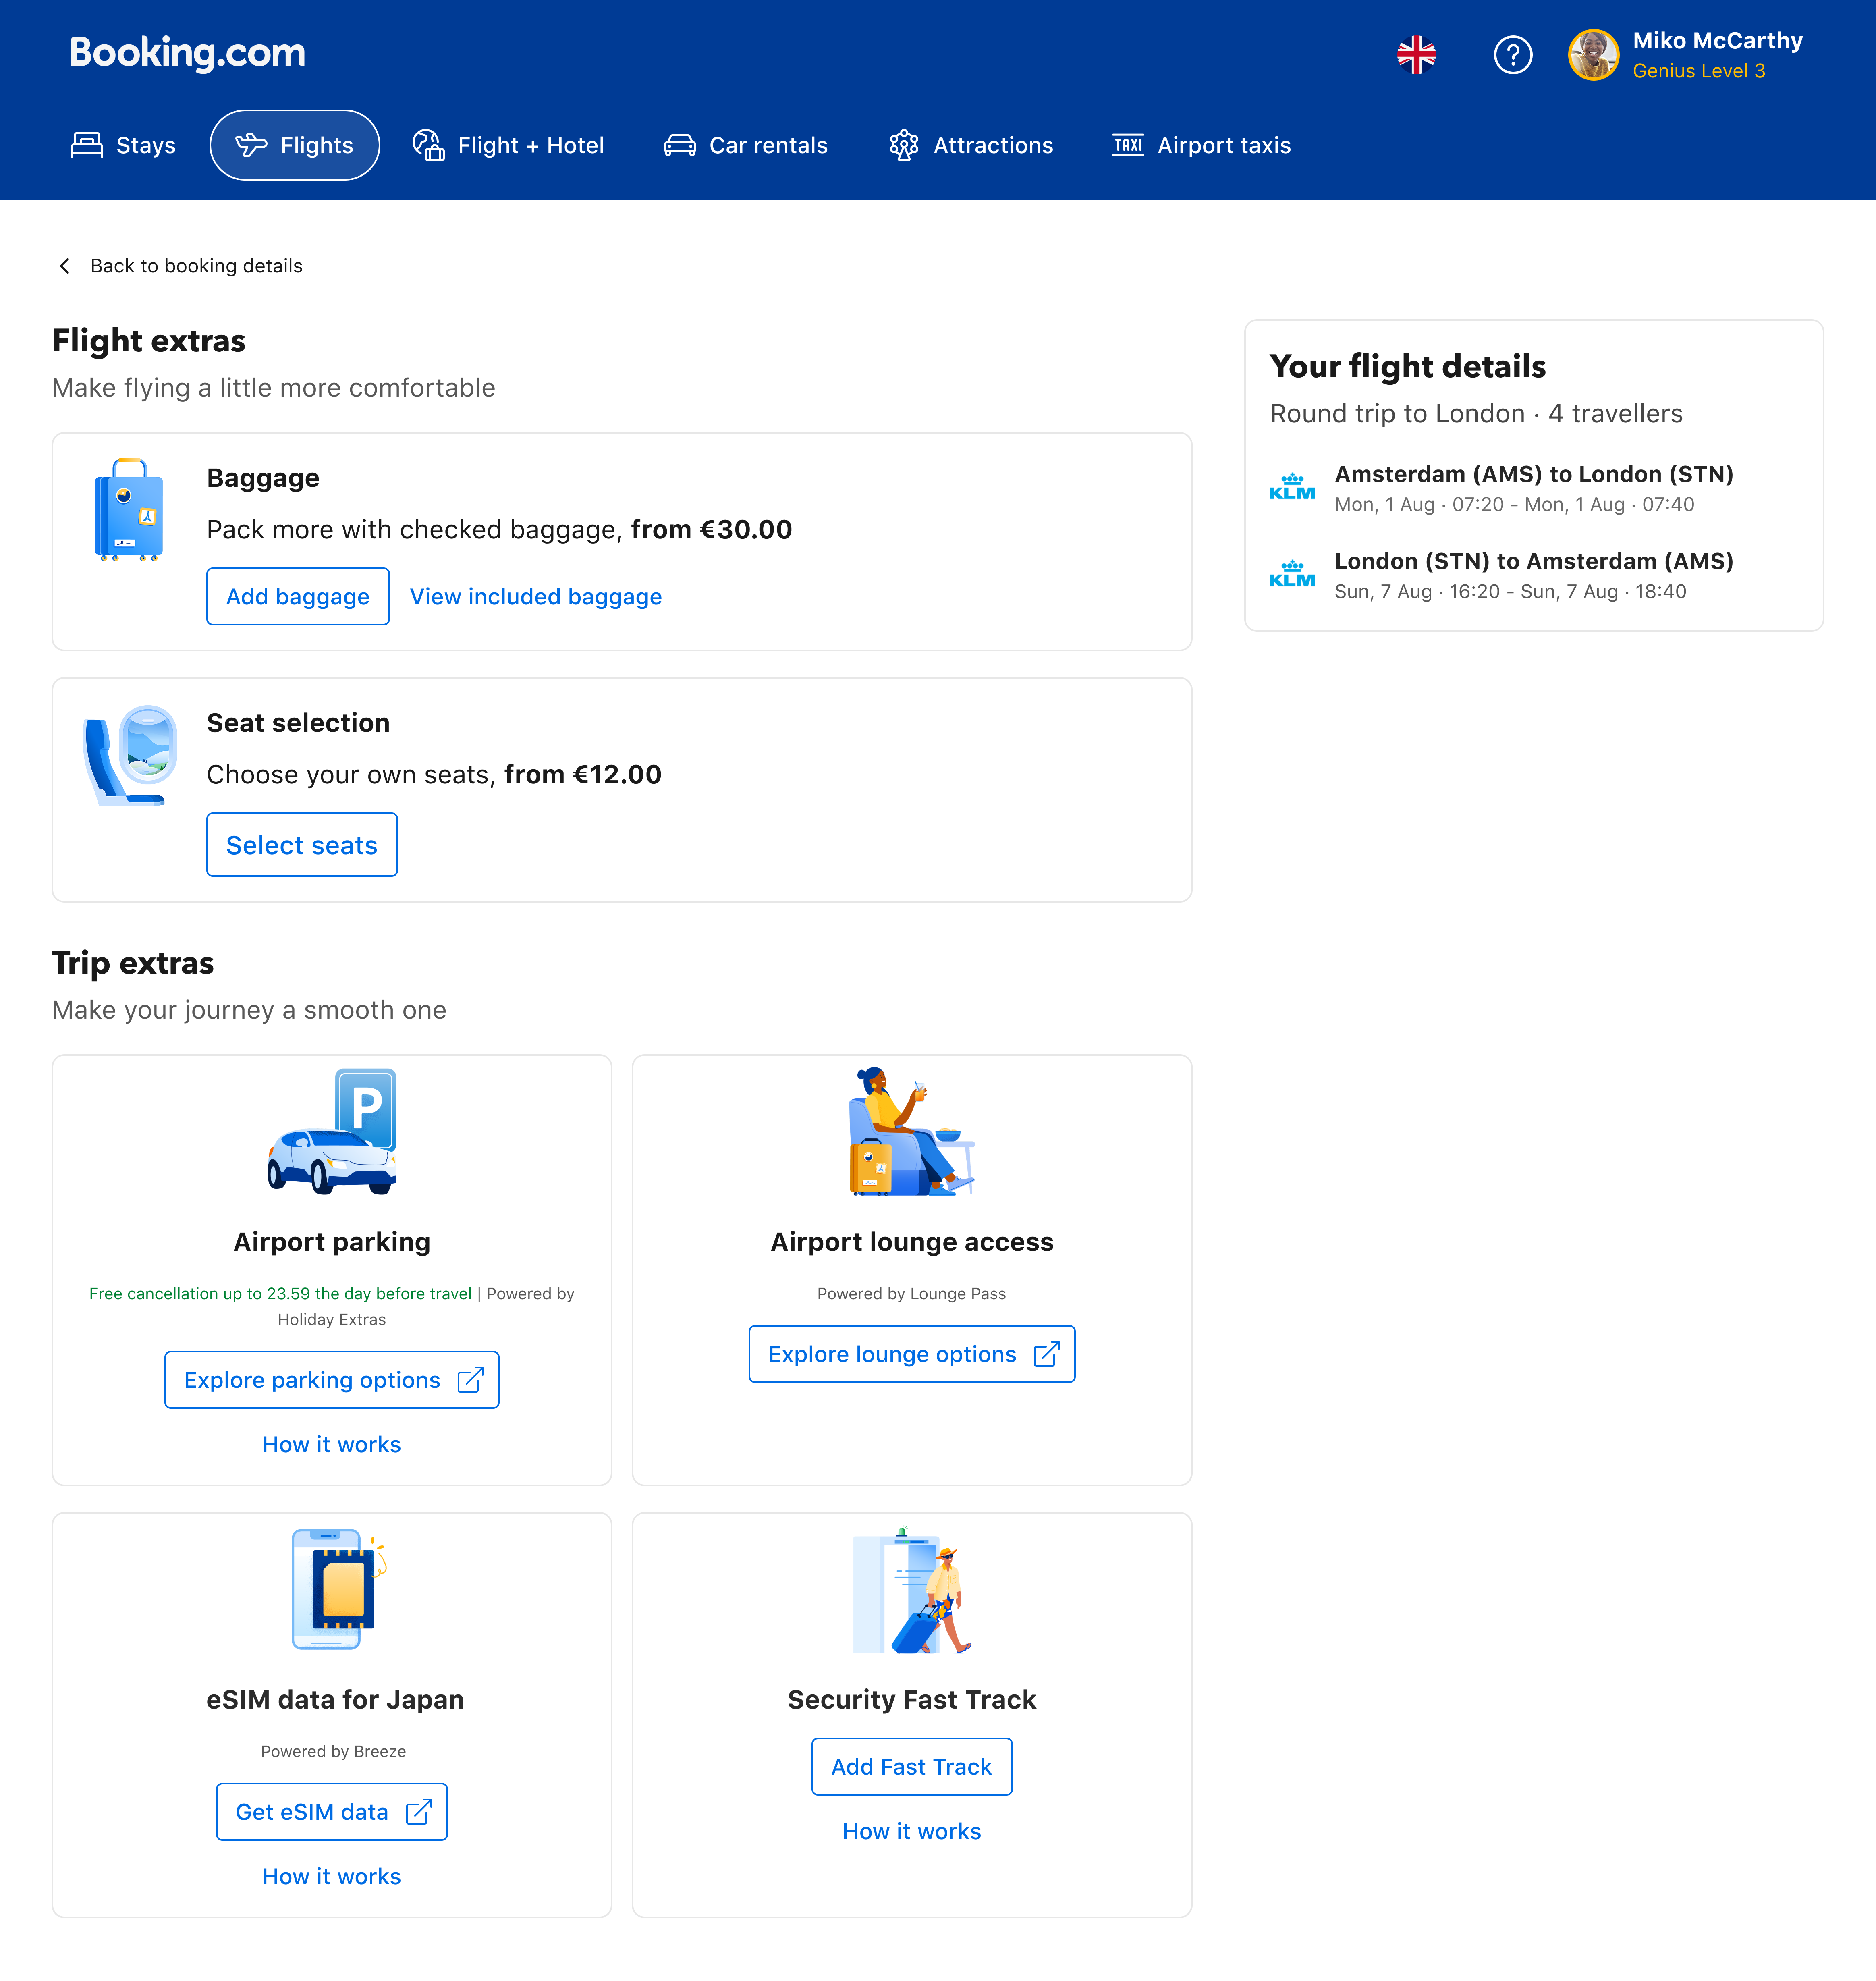Go back to booking details
The height and width of the screenshot is (1981, 1876).
click(x=180, y=266)
